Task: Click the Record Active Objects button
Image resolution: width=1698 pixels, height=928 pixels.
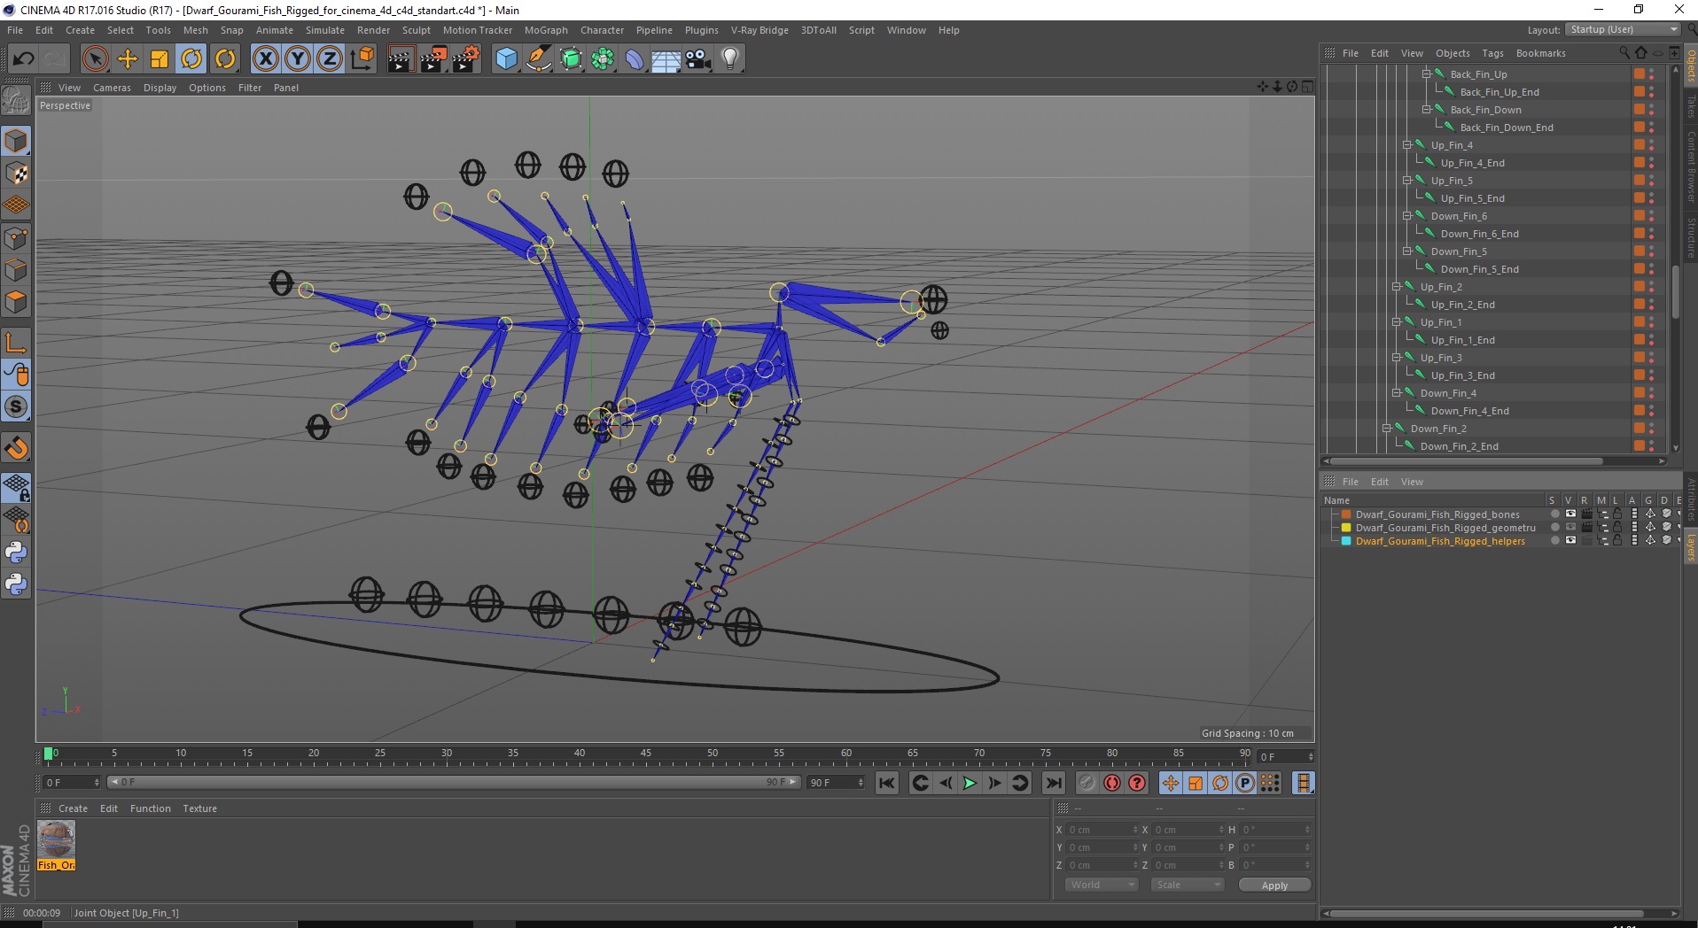Action: click(x=1087, y=783)
